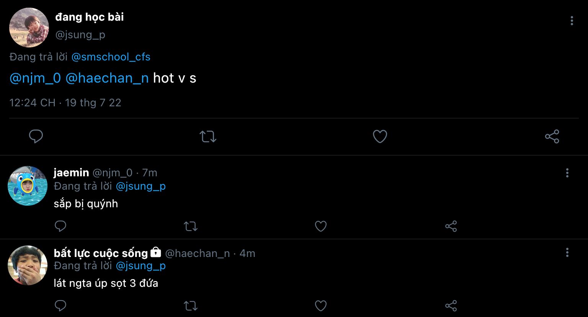Share jaemin's reply tweet

coord(451,226)
